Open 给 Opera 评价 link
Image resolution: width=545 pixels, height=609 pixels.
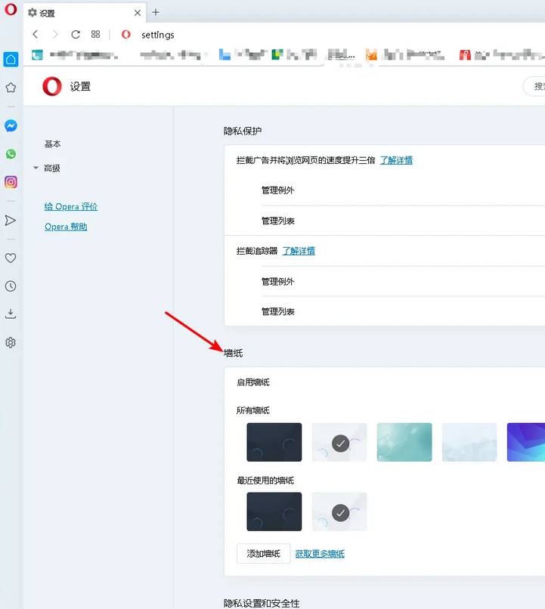click(x=71, y=206)
